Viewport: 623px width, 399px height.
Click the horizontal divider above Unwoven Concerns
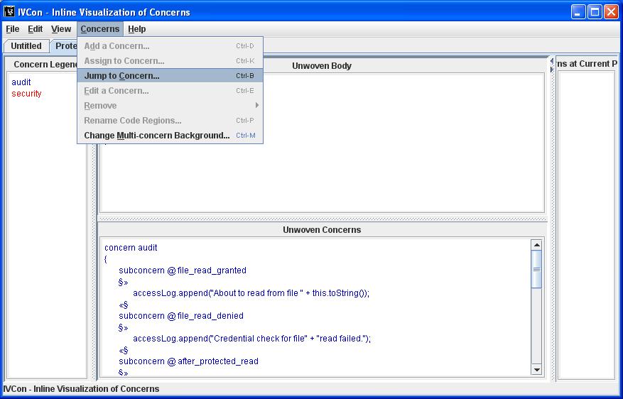pos(322,219)
